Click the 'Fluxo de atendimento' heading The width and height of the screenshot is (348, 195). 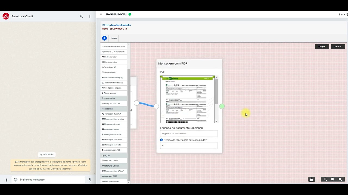[x=116, y=25]
